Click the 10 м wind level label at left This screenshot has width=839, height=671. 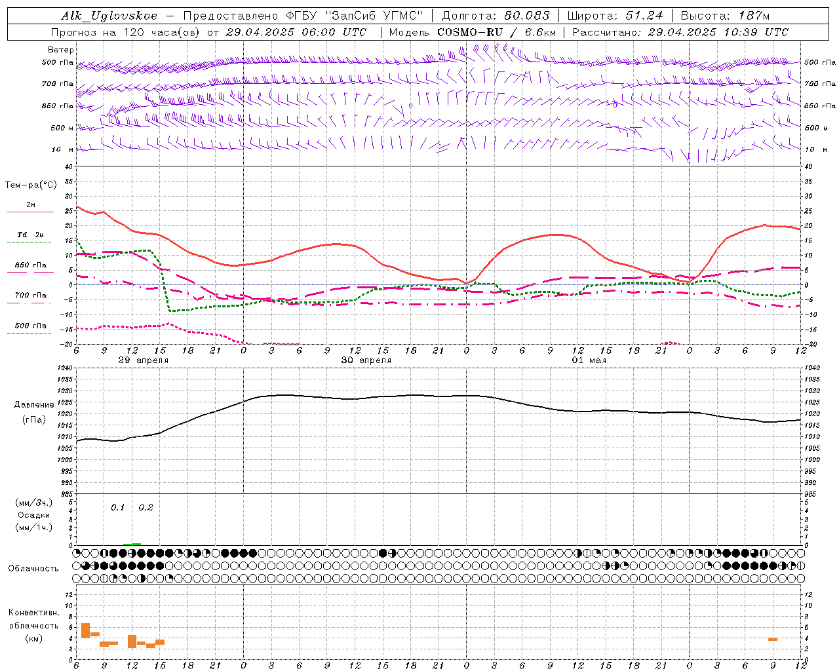tap(63, 149)
